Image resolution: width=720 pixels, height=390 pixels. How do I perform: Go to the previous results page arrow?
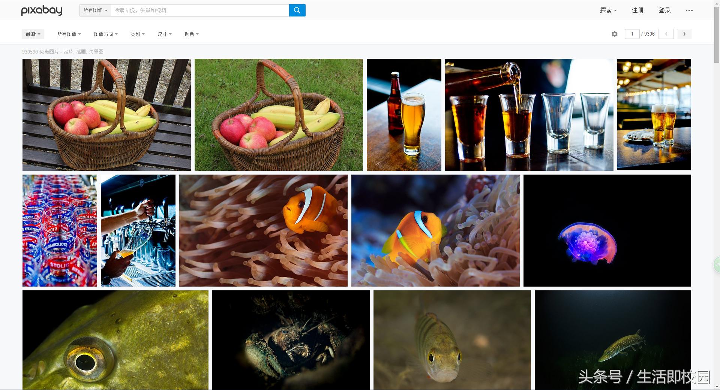(666, 34)
